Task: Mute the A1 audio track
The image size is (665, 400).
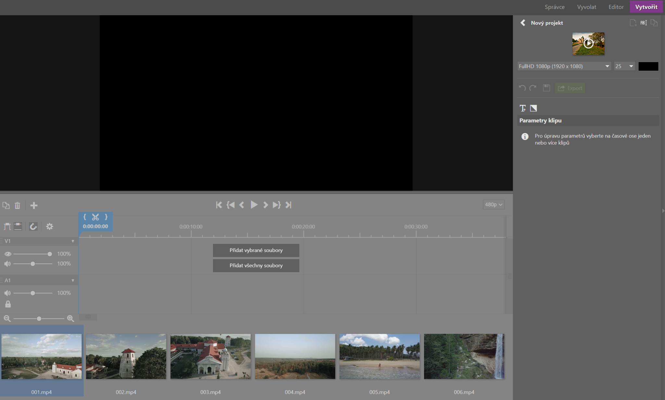Action: pyautogui.click(x=7, y=293)
